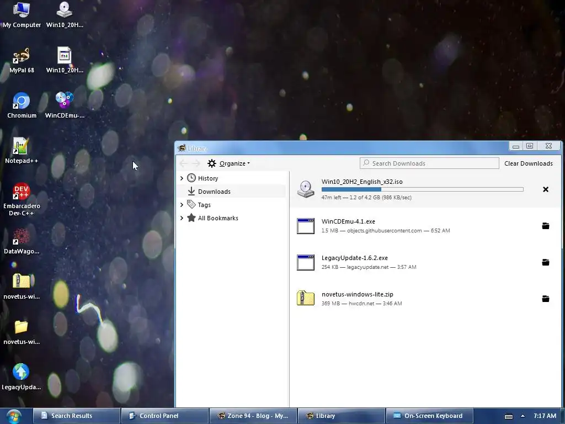This screenshot has height=424, width=565.
Task: Launch LegacyUpda desktop icon
Action: click(x=22, y=377)
